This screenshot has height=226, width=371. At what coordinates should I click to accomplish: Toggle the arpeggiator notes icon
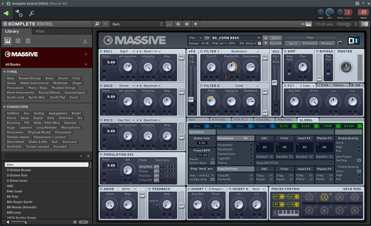[169, 24]
